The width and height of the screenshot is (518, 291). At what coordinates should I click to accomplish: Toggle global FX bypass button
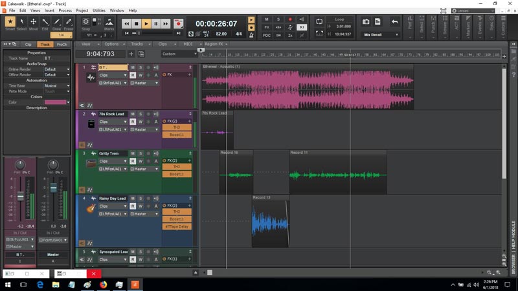tap(267, 27)
